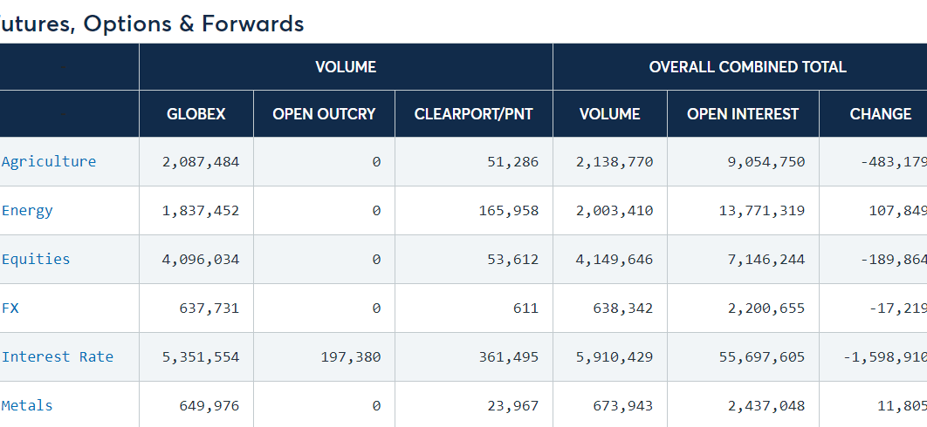Open the FX category link

10,308
